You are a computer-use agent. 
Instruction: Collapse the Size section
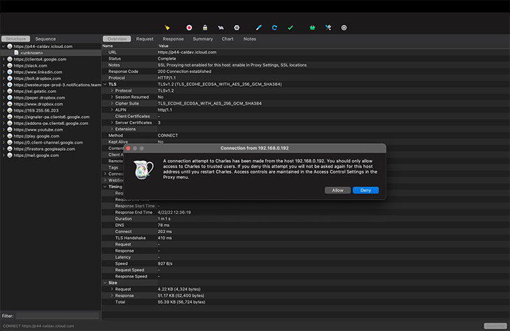pyautogui.click(x=105, y=283)
